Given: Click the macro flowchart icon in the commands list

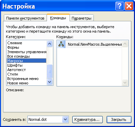Looking at the screenshot, I should [x=61, y=44].
